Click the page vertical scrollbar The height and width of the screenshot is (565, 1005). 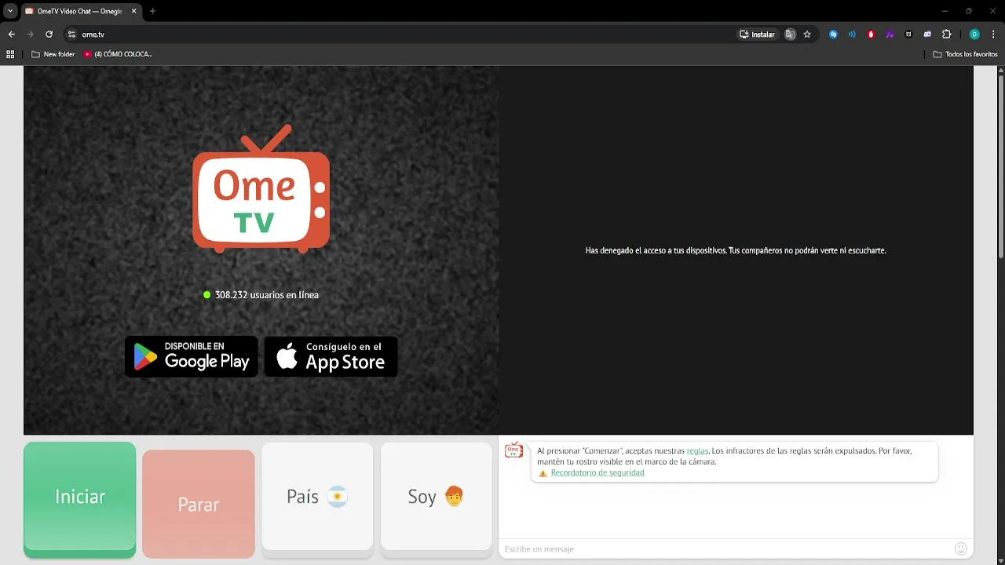1000,165
